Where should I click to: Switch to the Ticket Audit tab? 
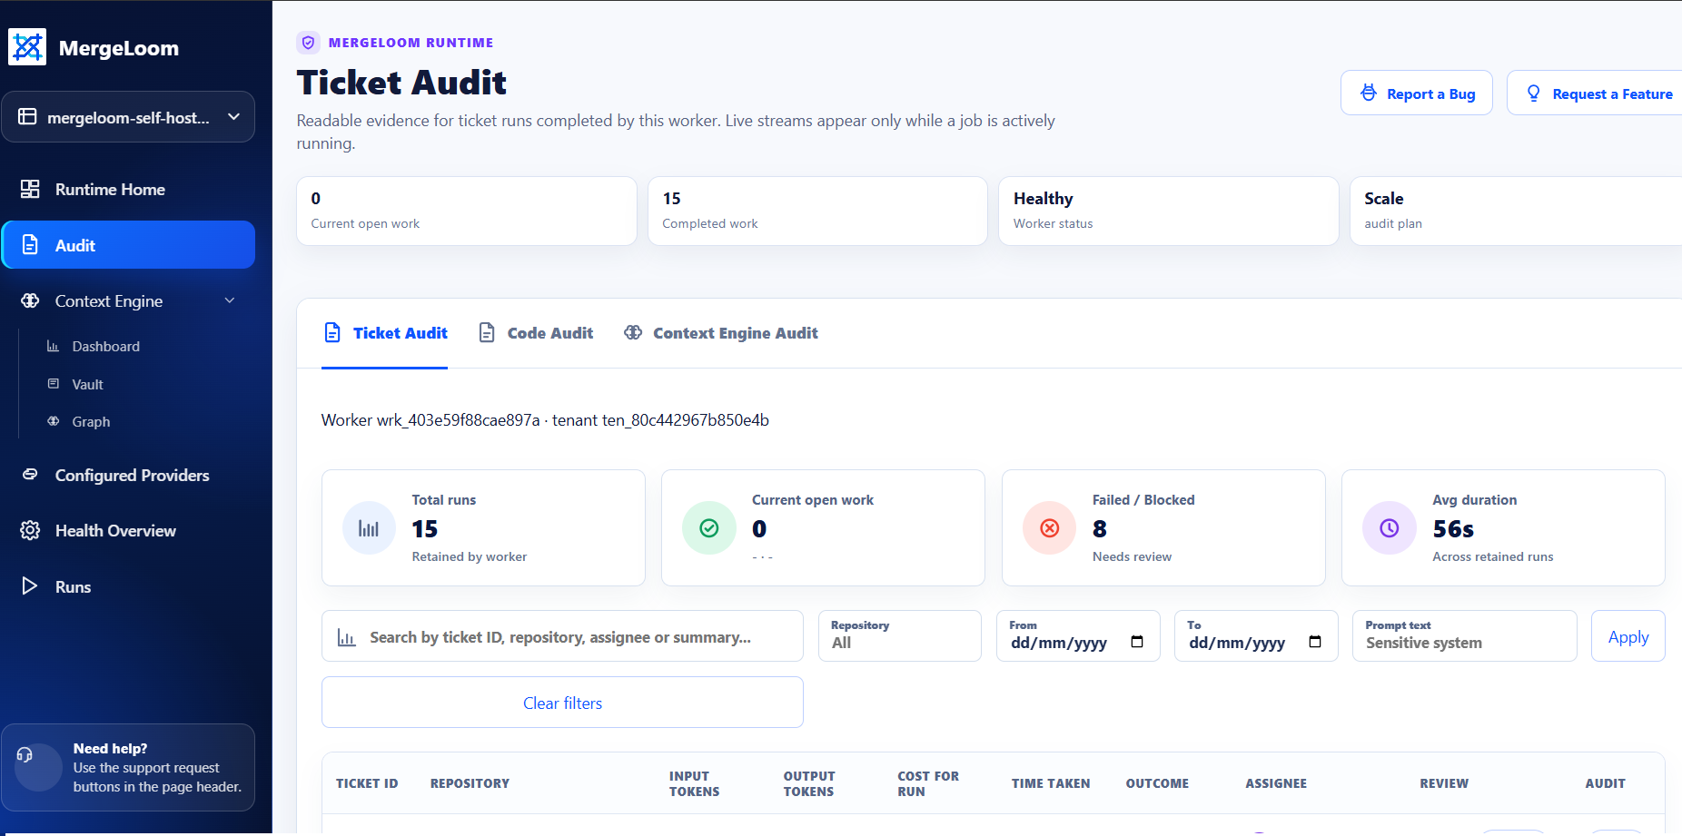pos(385,333)
